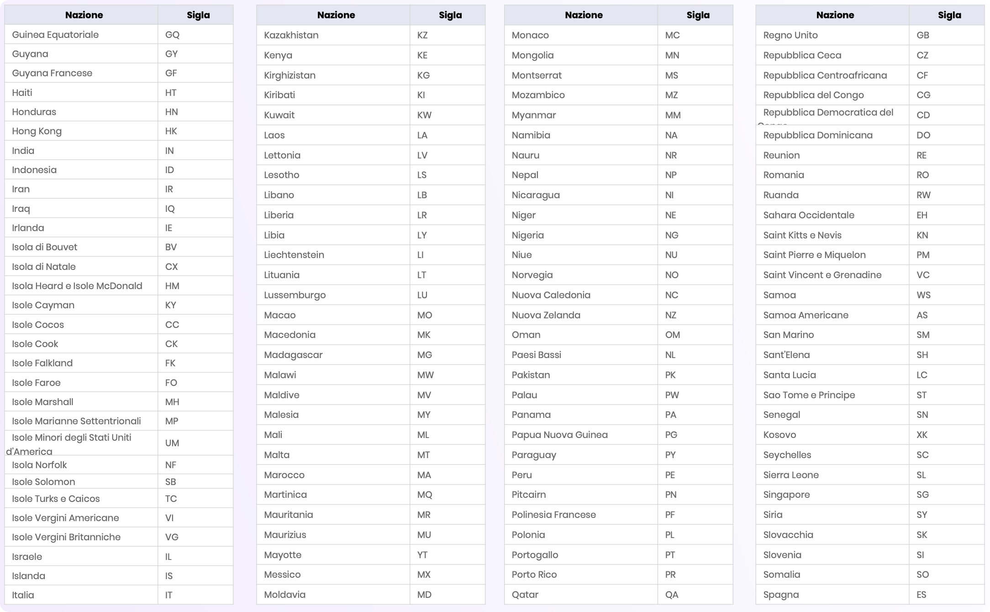Click the Spagna cell
990x612 pixels.
click(x=832, y=595)
